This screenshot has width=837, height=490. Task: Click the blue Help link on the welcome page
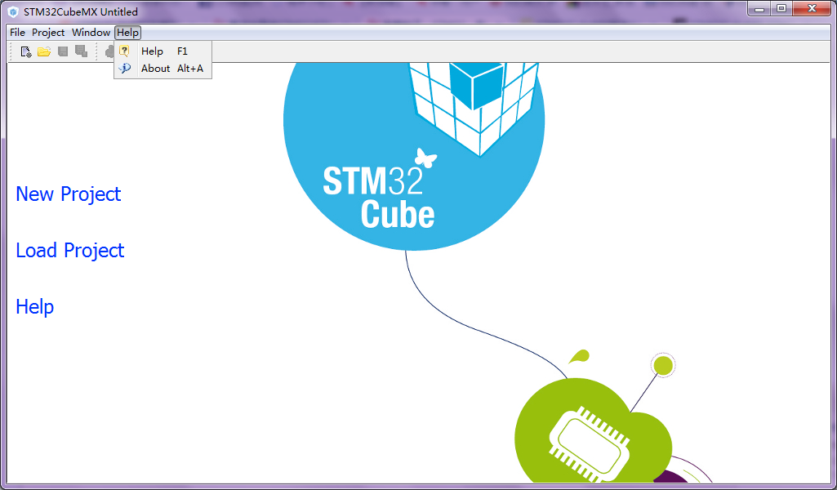34,307
